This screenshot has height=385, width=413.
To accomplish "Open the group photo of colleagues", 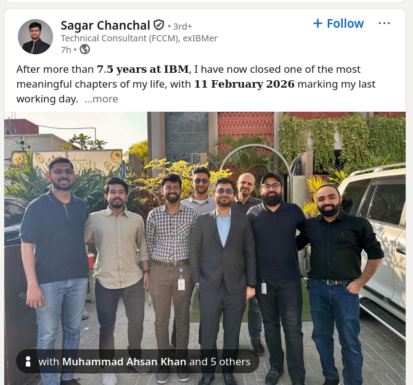I will point(205,248).
